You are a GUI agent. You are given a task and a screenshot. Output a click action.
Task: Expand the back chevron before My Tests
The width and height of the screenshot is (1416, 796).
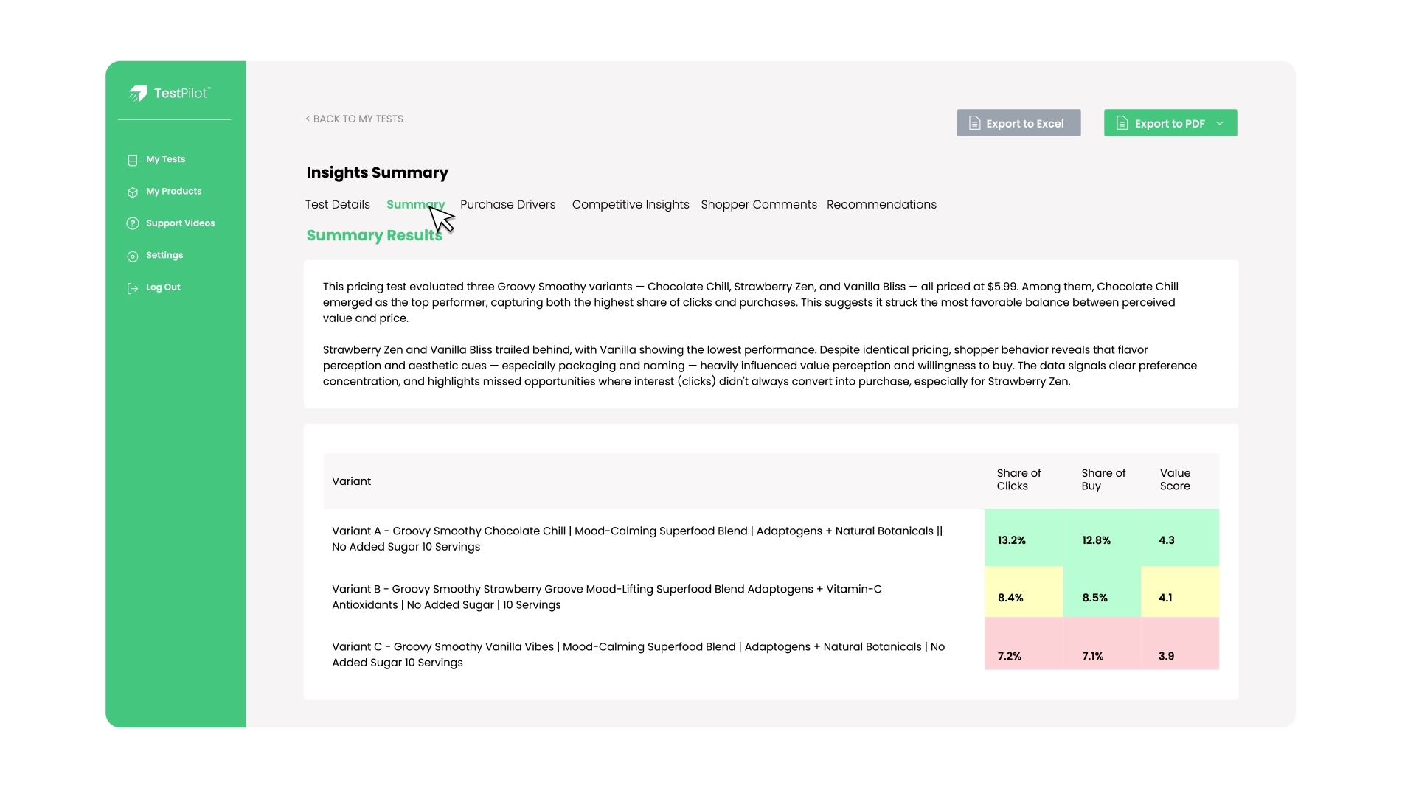(308, 119)
